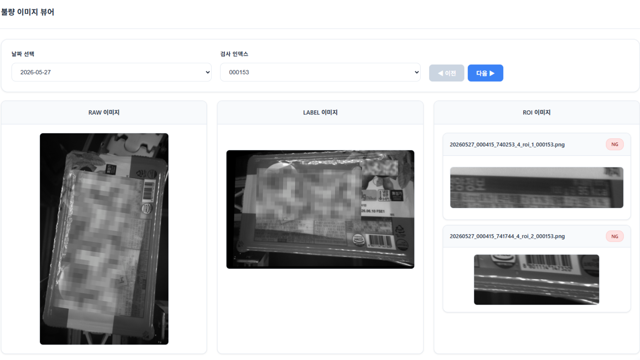The width and height of the screenshot is (640, 360).
Task: Select the LABEL image thumbnail
Action: [320, 209]
